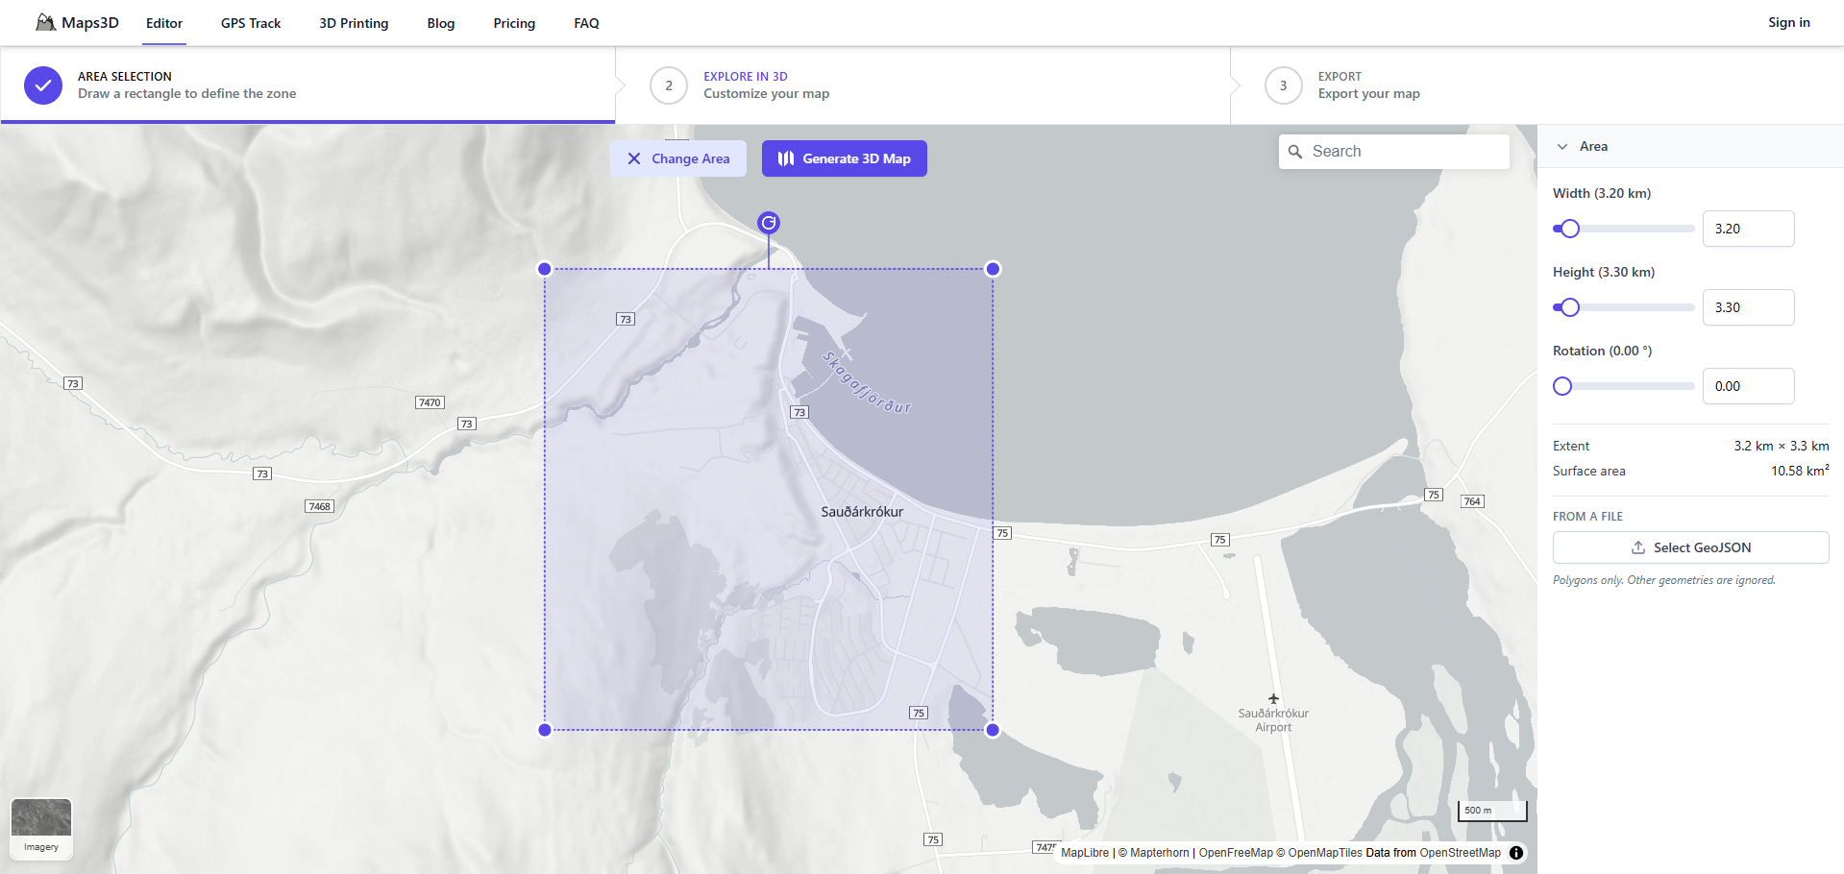Click the step 2 circle icon

click(669, 85)
